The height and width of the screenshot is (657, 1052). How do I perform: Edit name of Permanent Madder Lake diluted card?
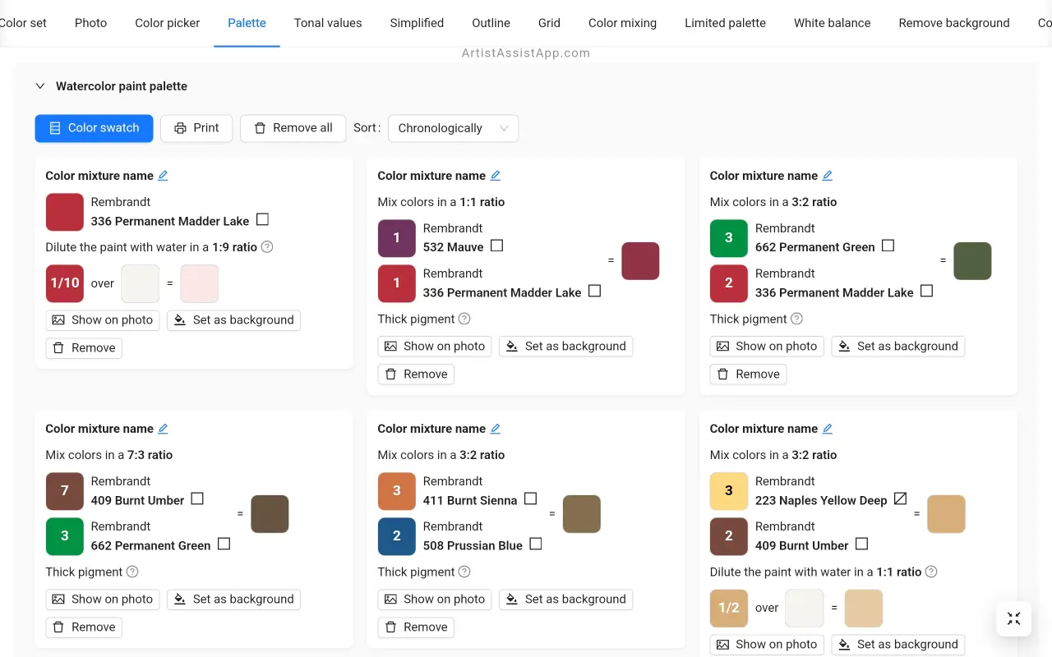163,176
